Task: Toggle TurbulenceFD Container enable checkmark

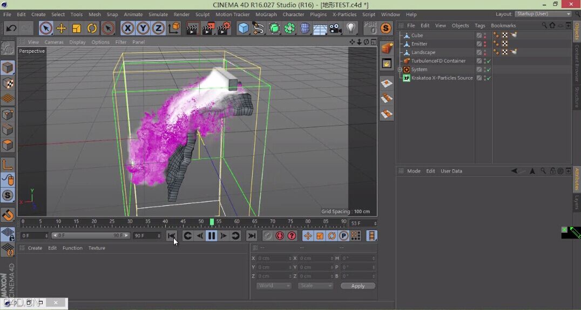Action: click(x=489, y=61)
